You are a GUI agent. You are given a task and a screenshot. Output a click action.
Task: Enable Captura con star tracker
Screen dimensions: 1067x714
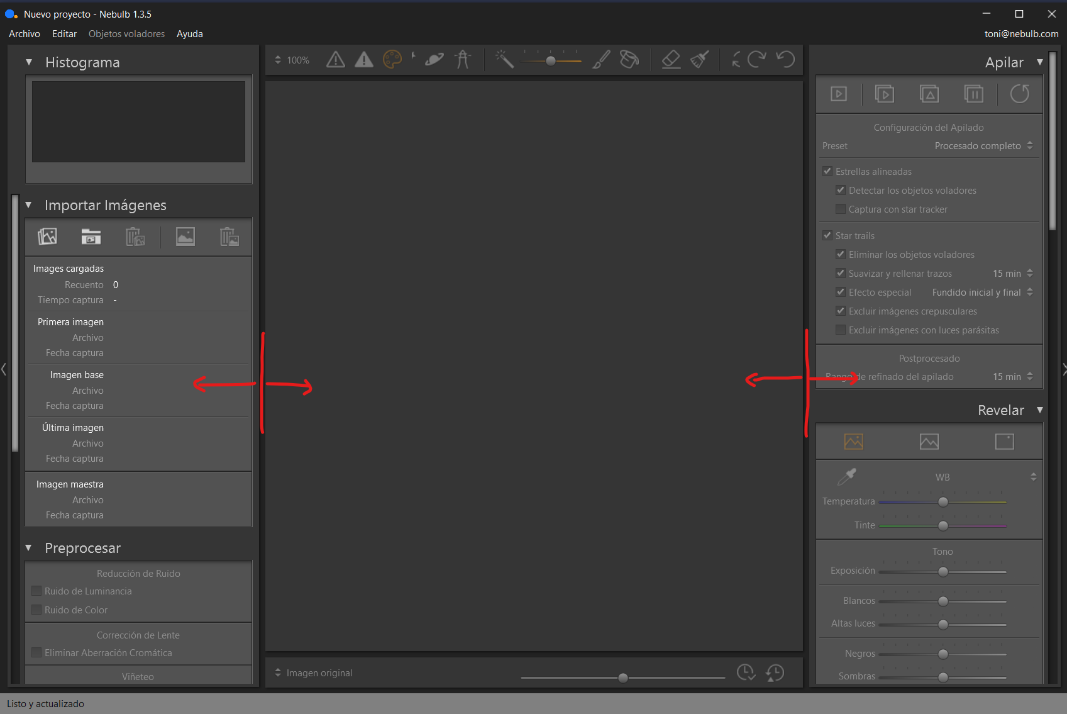[x=841, y=209]
